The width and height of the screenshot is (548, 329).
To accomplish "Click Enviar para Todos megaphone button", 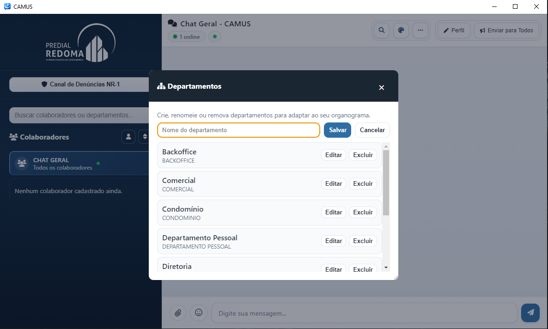I will pyautogui.click(x=506, y=30).
